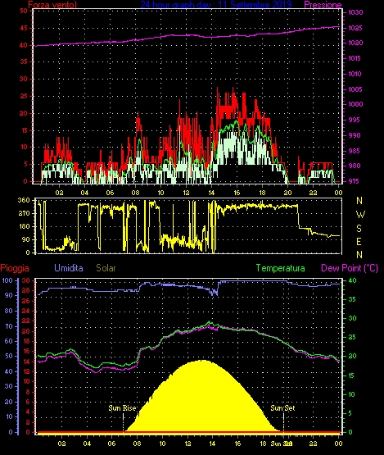Image resolution: width=384 pixels, height=455 pixels.
Task: Click the Umidita legend label
Action: click(x=69, y=268)
